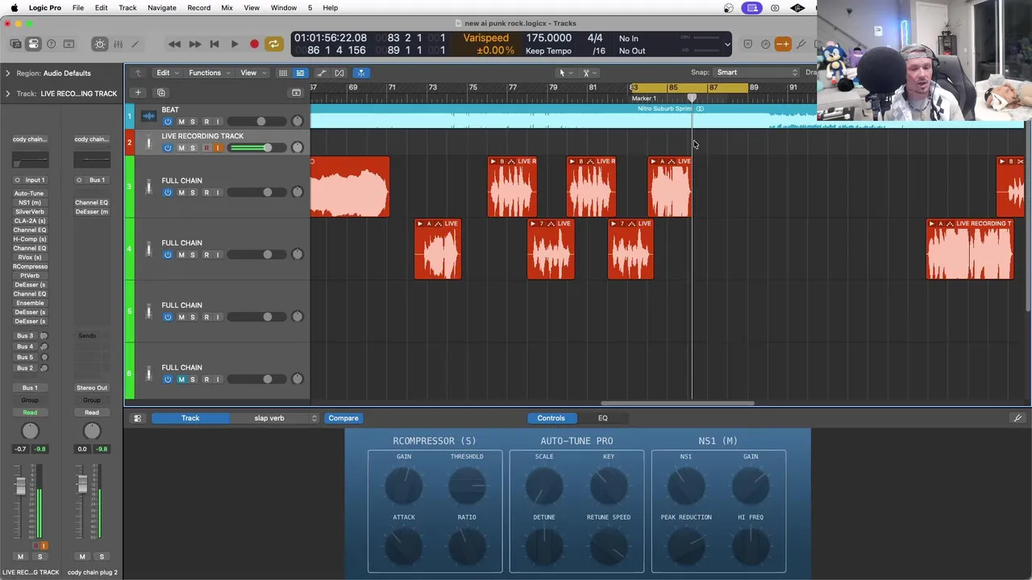Click the green Read automation button

[30, 412]
